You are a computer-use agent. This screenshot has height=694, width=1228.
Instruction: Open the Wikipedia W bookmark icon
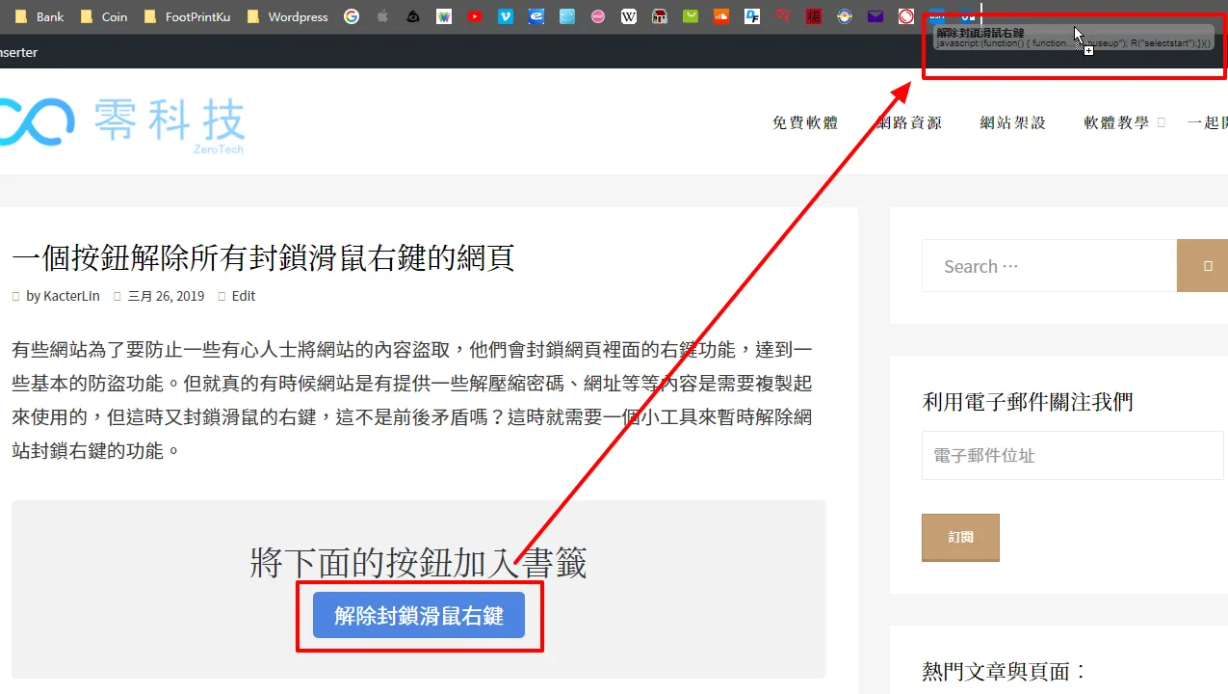pyautogui.click(x=629, y=16)
